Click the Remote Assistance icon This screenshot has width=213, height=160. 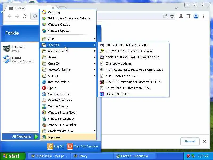click(44, 100)
